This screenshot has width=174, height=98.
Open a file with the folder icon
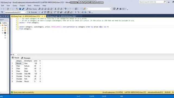(17, 9)
